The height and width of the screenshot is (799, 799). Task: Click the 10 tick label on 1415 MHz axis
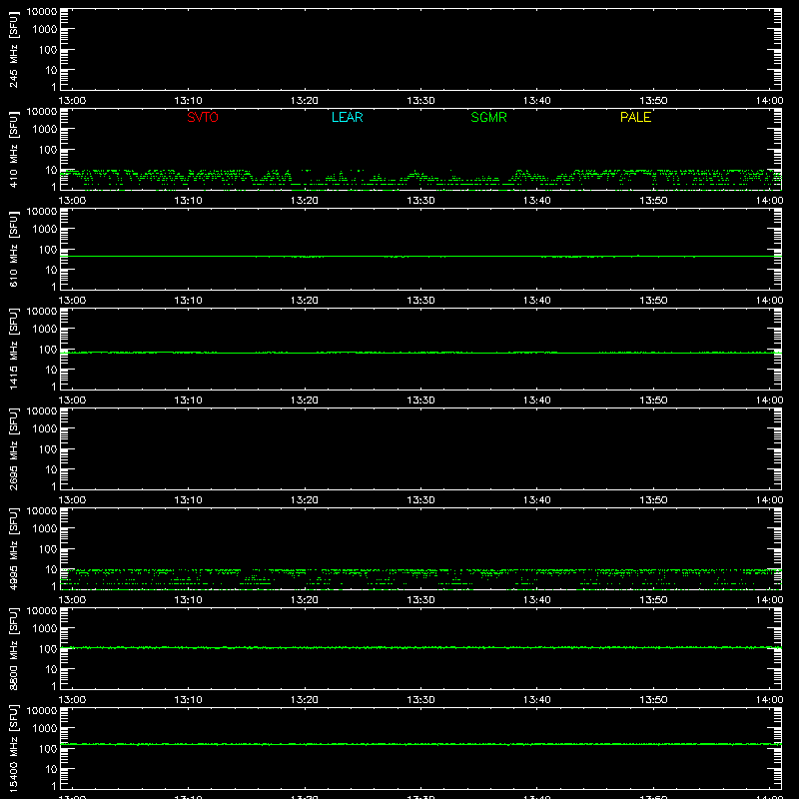click(52, 370)
